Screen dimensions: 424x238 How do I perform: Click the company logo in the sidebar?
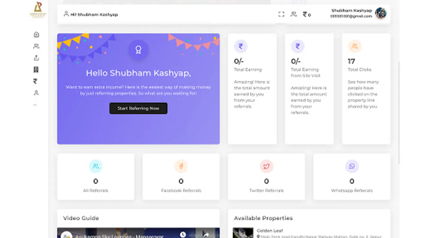[38, 10]
